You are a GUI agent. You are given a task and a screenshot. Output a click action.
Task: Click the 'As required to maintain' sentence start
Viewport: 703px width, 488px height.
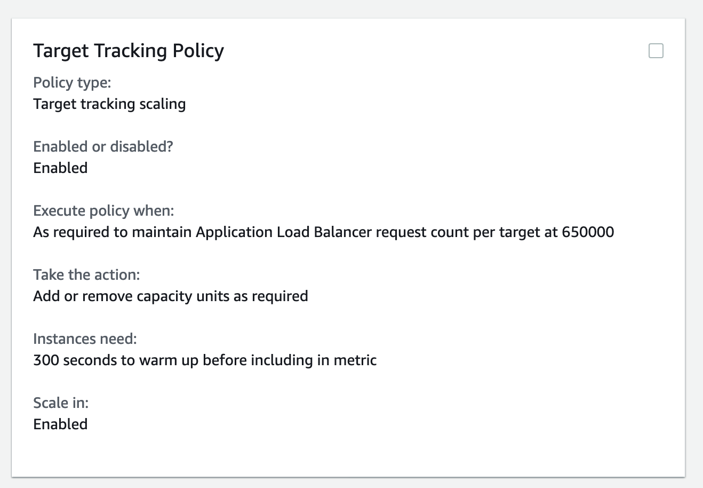point(113,232)
